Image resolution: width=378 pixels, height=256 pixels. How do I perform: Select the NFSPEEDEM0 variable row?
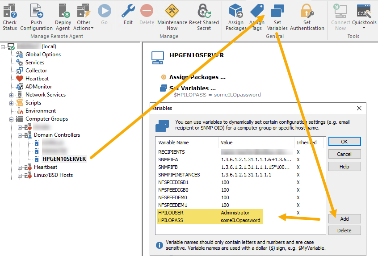click(x=240, y=197)
